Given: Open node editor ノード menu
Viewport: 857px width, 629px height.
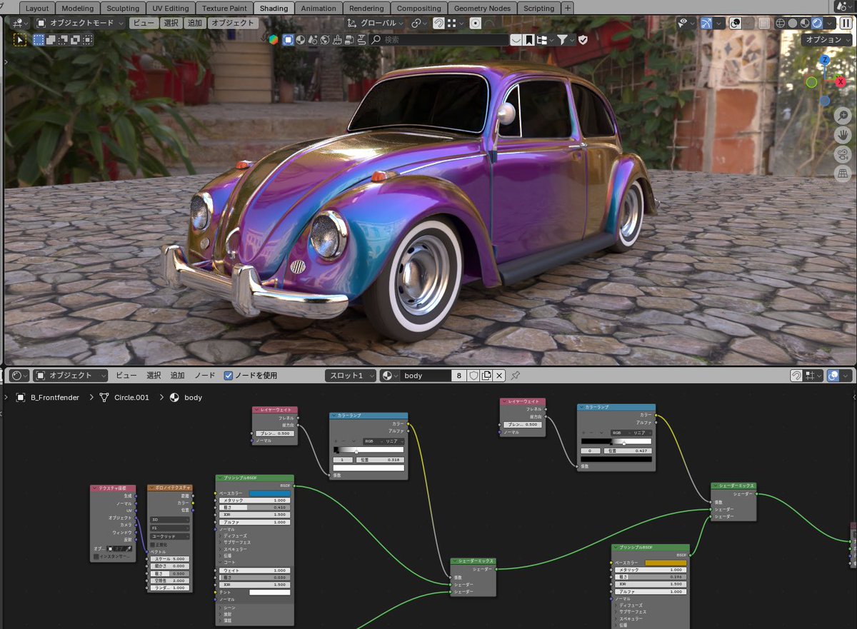Looking at the screenshot, I should [x=204, y=376].
